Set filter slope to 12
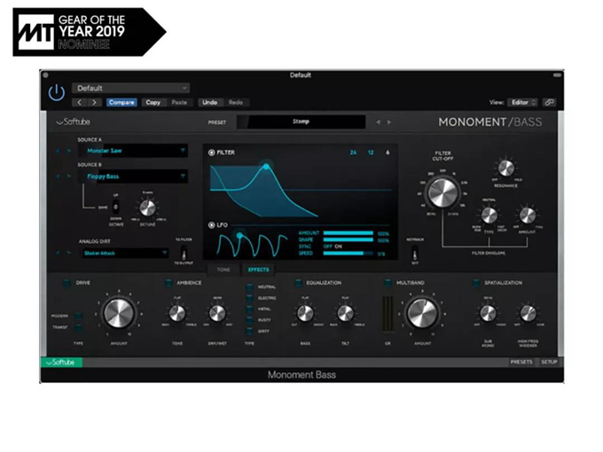The height and width of the screenshot is (452, 603). coord(371,152)
